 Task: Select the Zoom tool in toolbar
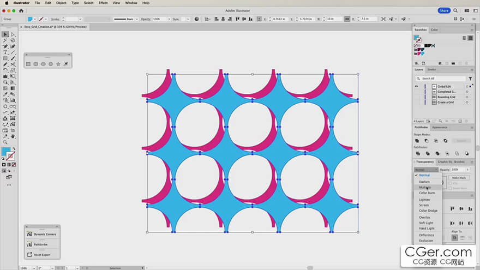[x=5, y=142]
